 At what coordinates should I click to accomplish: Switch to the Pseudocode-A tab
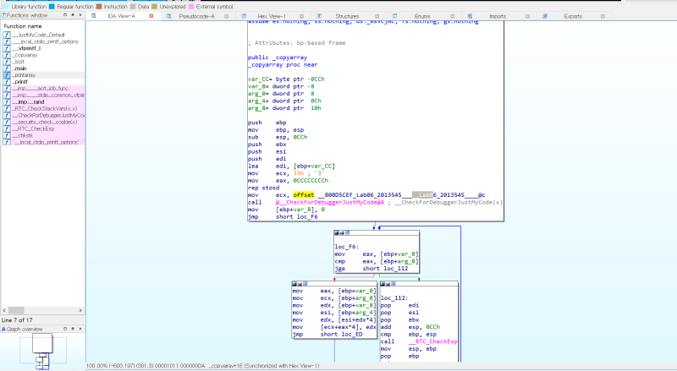(x=196, y=16)
